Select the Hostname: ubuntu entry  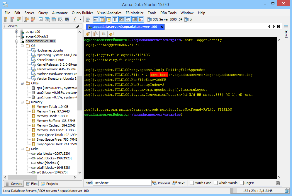click(50, 50)
